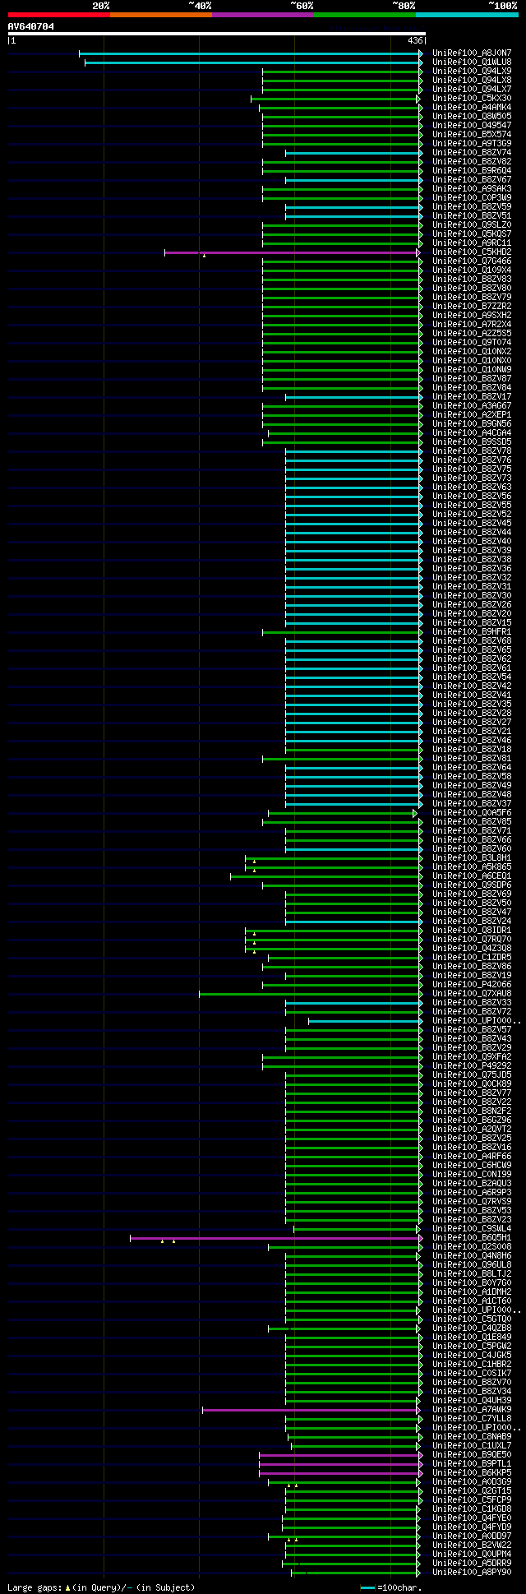The height and width of the screenshot is (1594, 526).
Task: Open the UniRef100_A0D3G9 hit label
Action: (x=472, y=1482)
